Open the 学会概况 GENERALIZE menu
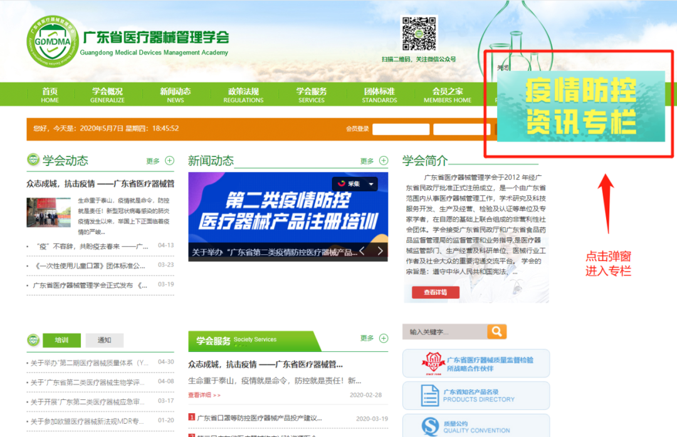The width and height of the screenshot is (677, 437). click(107, 95)
